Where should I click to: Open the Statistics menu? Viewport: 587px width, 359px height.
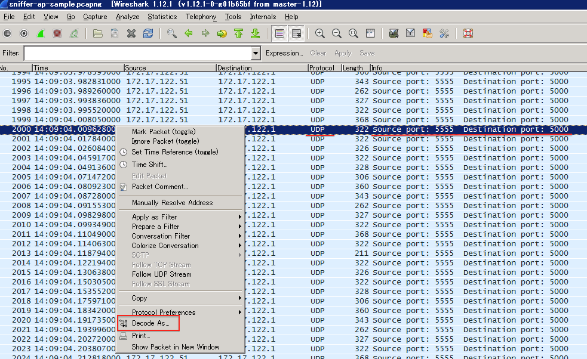162,17
